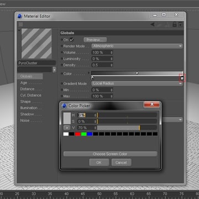Viewport: 199px width, 199px height.
Task: Select the left gradient knot under Color
Action: (x=92, y=78)
